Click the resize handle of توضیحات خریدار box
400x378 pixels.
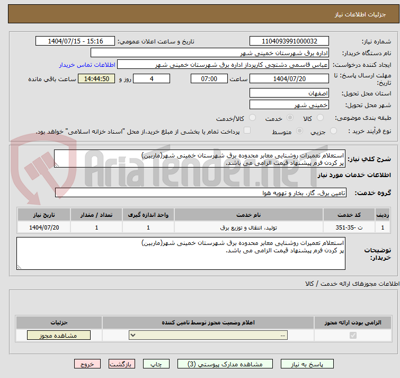click(x=19, y=267)
